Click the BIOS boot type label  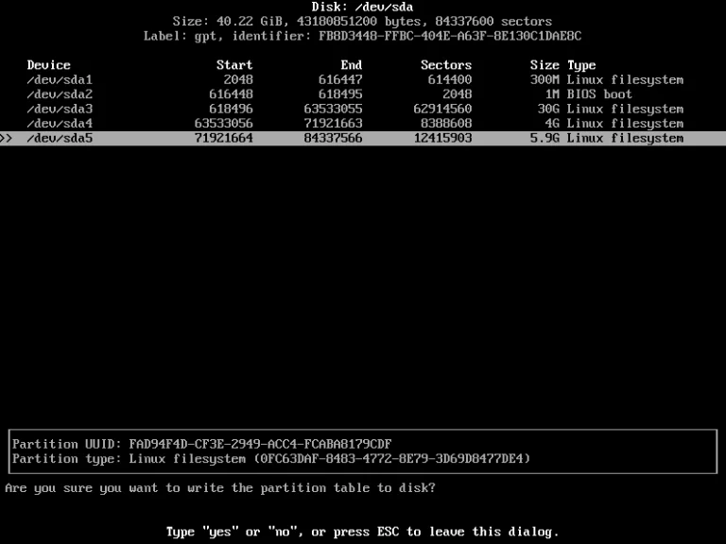pos(599,94)
